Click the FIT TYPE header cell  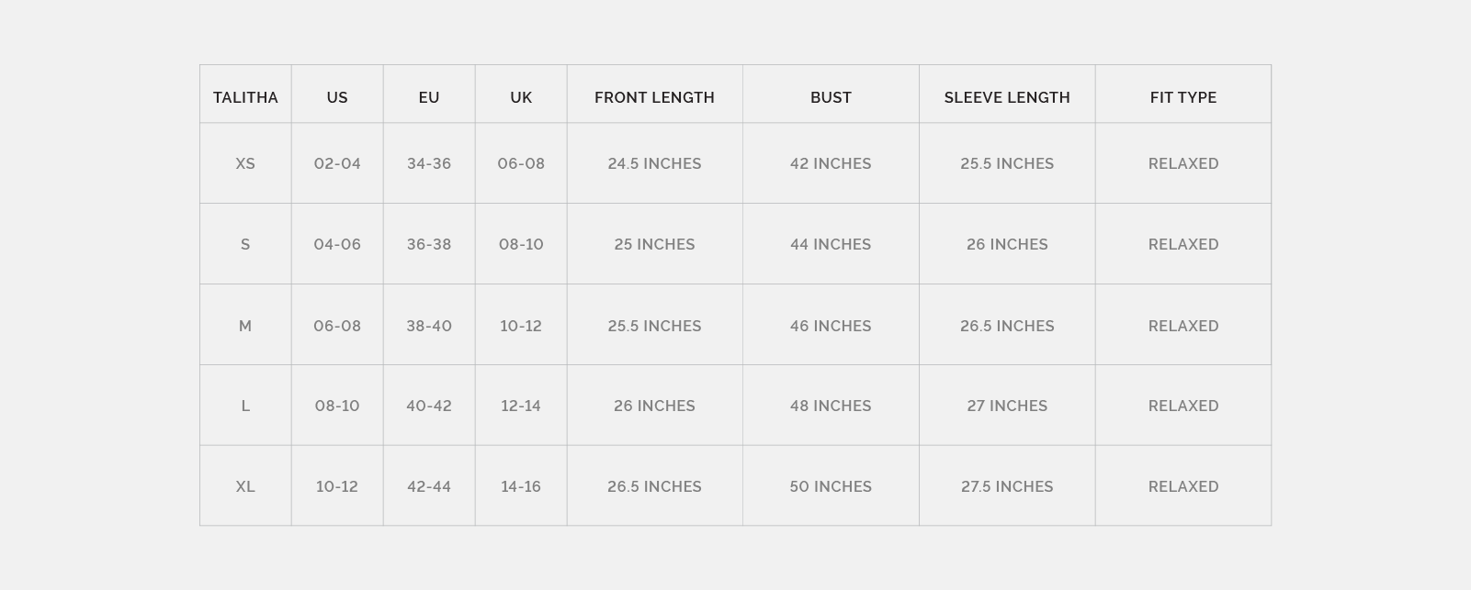tap(1183, 97)
